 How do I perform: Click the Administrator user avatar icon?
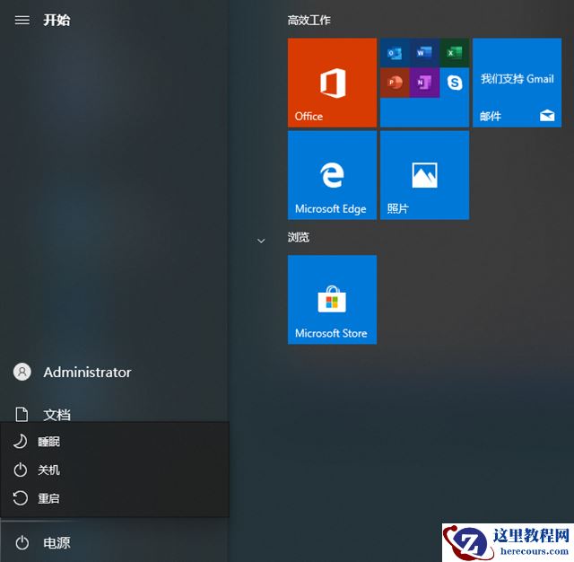(22, 372)
